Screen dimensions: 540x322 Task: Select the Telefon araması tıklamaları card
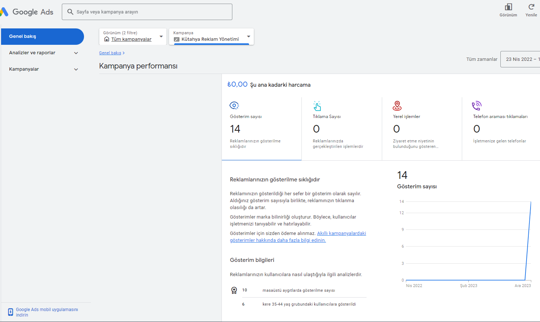point(501,129)
